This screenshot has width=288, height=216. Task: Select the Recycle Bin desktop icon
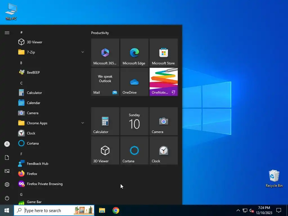click(x=274, y=178)
